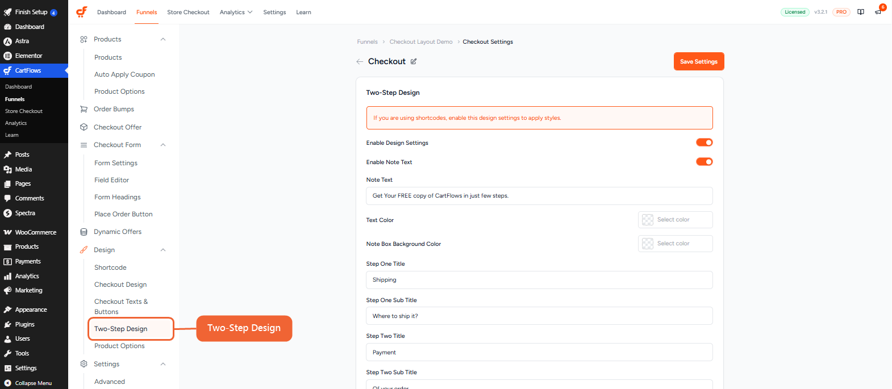Open Form Settings menu link
This screenshot has width=892, height=389.
pyautogui.click(x=116, y=163)
